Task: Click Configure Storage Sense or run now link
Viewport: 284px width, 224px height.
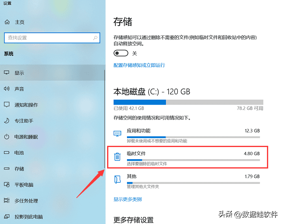Action: (139, 65)
